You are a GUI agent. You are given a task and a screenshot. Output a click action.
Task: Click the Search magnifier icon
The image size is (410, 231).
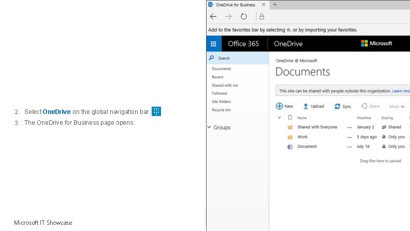coord(212,58)
